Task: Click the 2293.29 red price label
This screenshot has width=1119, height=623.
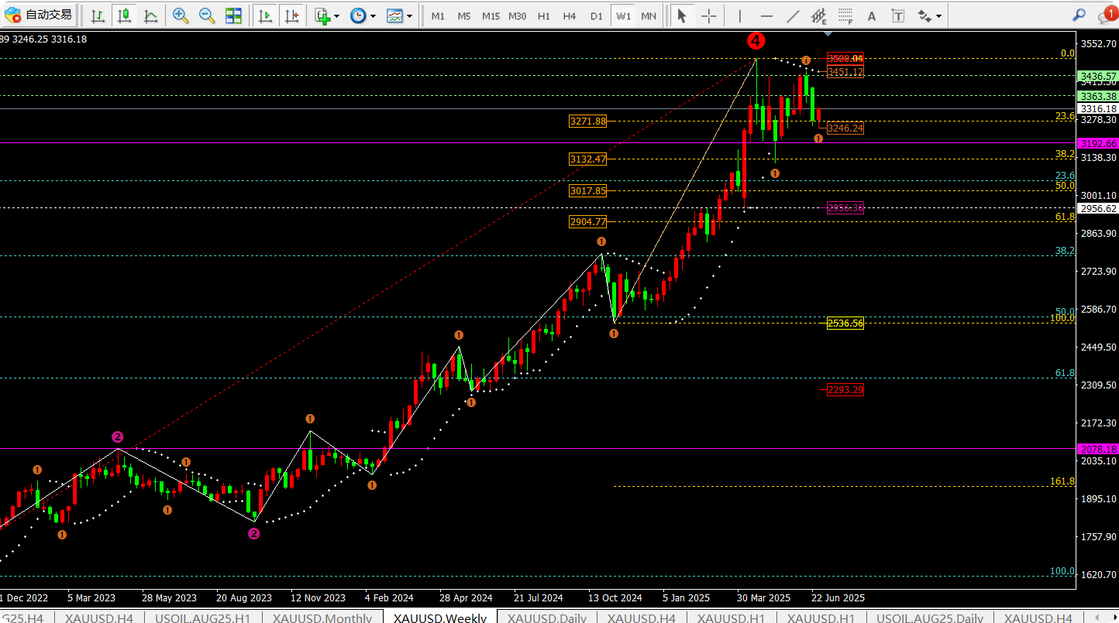Action: [x=845, y=389]
